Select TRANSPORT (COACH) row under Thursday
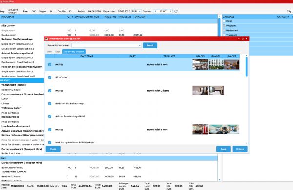Viewport: 293px width, 190px height. click(x=14, y=85)
